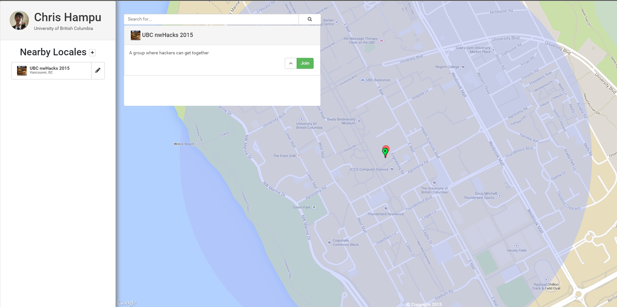Click the UBC nwHacks 2015 sidebar thumbnail
This screenshot has height=307, width=617.
(x=22, y=71)
